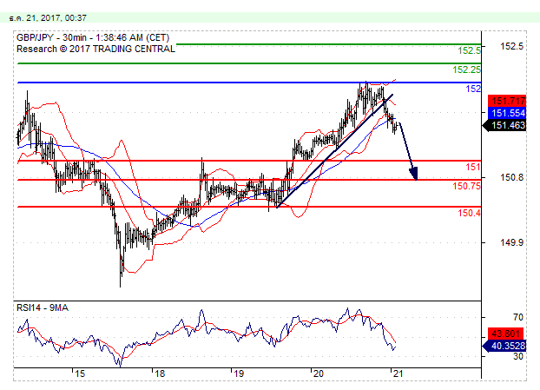
Task: Click the date header '21, 2017, 00:37'
Action: coord(56,17)
